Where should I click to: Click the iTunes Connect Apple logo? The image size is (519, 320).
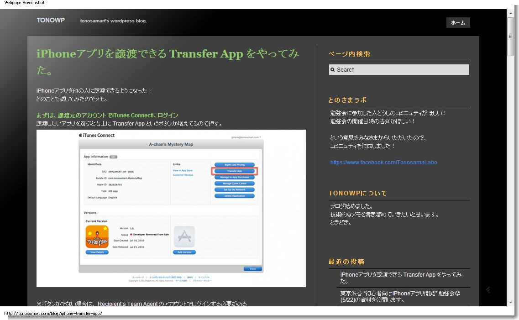coord(80,135)
